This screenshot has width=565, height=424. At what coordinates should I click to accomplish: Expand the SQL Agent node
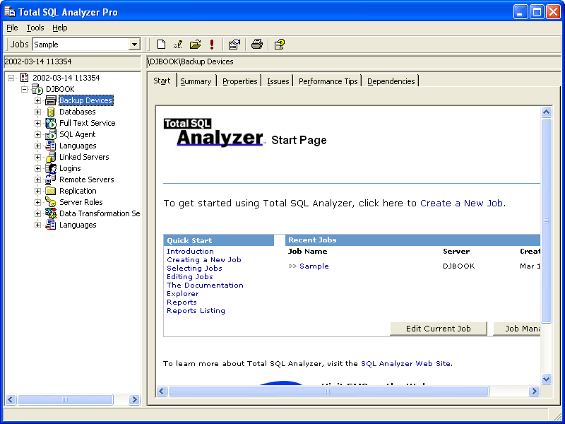click(38, 134)
